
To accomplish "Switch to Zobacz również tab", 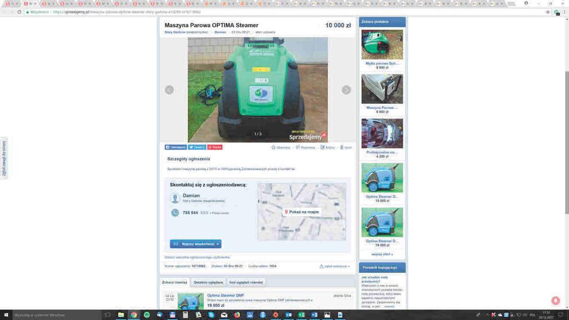I will point(174,282).
